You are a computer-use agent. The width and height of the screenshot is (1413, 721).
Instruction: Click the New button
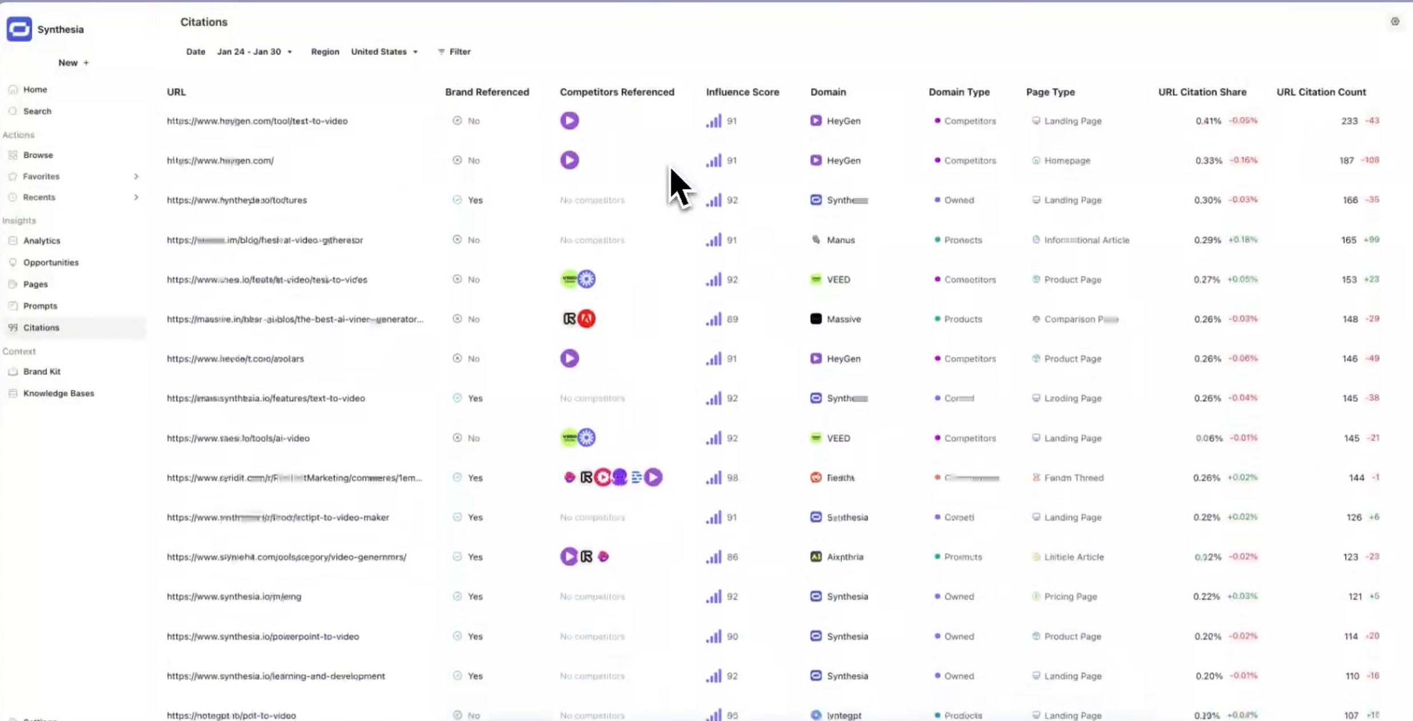pos(73,63)
